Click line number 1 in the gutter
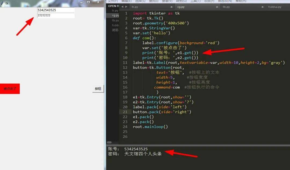 pyautogui.click(x=126, y=13)
